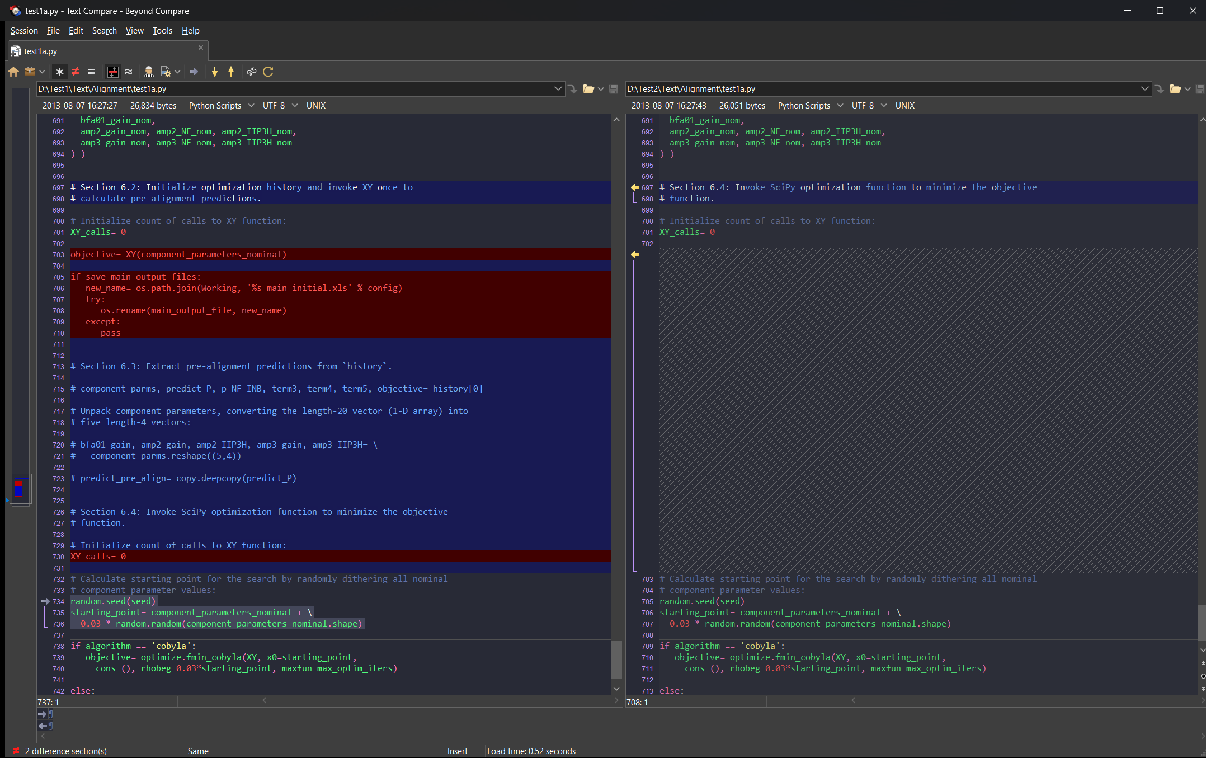The width and height of the screenshot is (1206, 758).
Task: Click the line 734 copy-to-right gutter arrow
Action: [45, 601]
